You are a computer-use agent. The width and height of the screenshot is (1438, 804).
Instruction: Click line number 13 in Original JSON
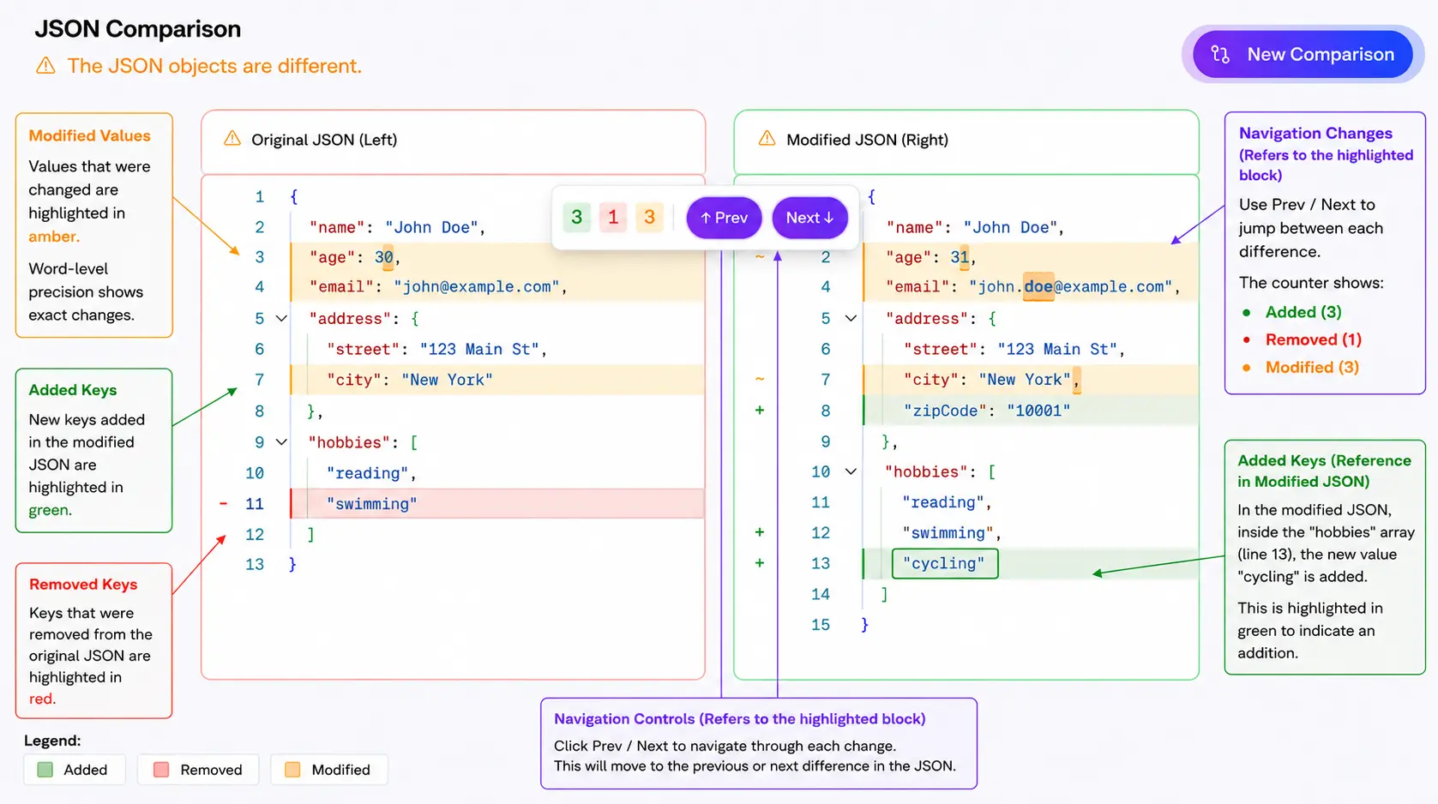point(255,564)
